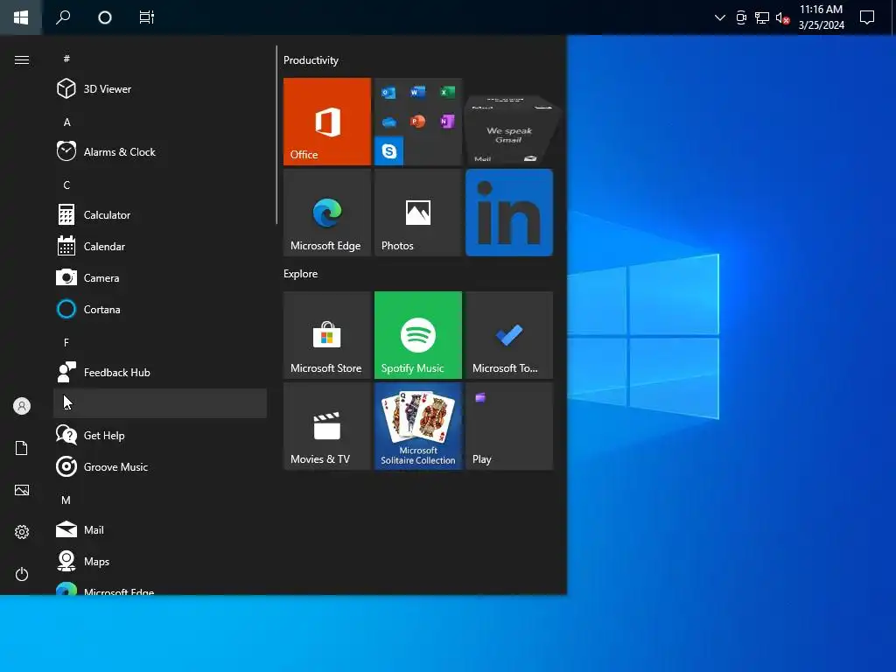Open Settings gear in Start sidebar
The width and height of the screenshot is (896, 672).
(x=22, y=532)
